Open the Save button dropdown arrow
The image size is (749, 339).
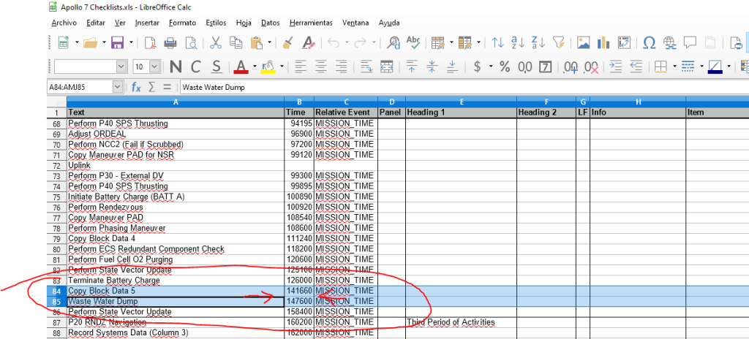(132, 43)
